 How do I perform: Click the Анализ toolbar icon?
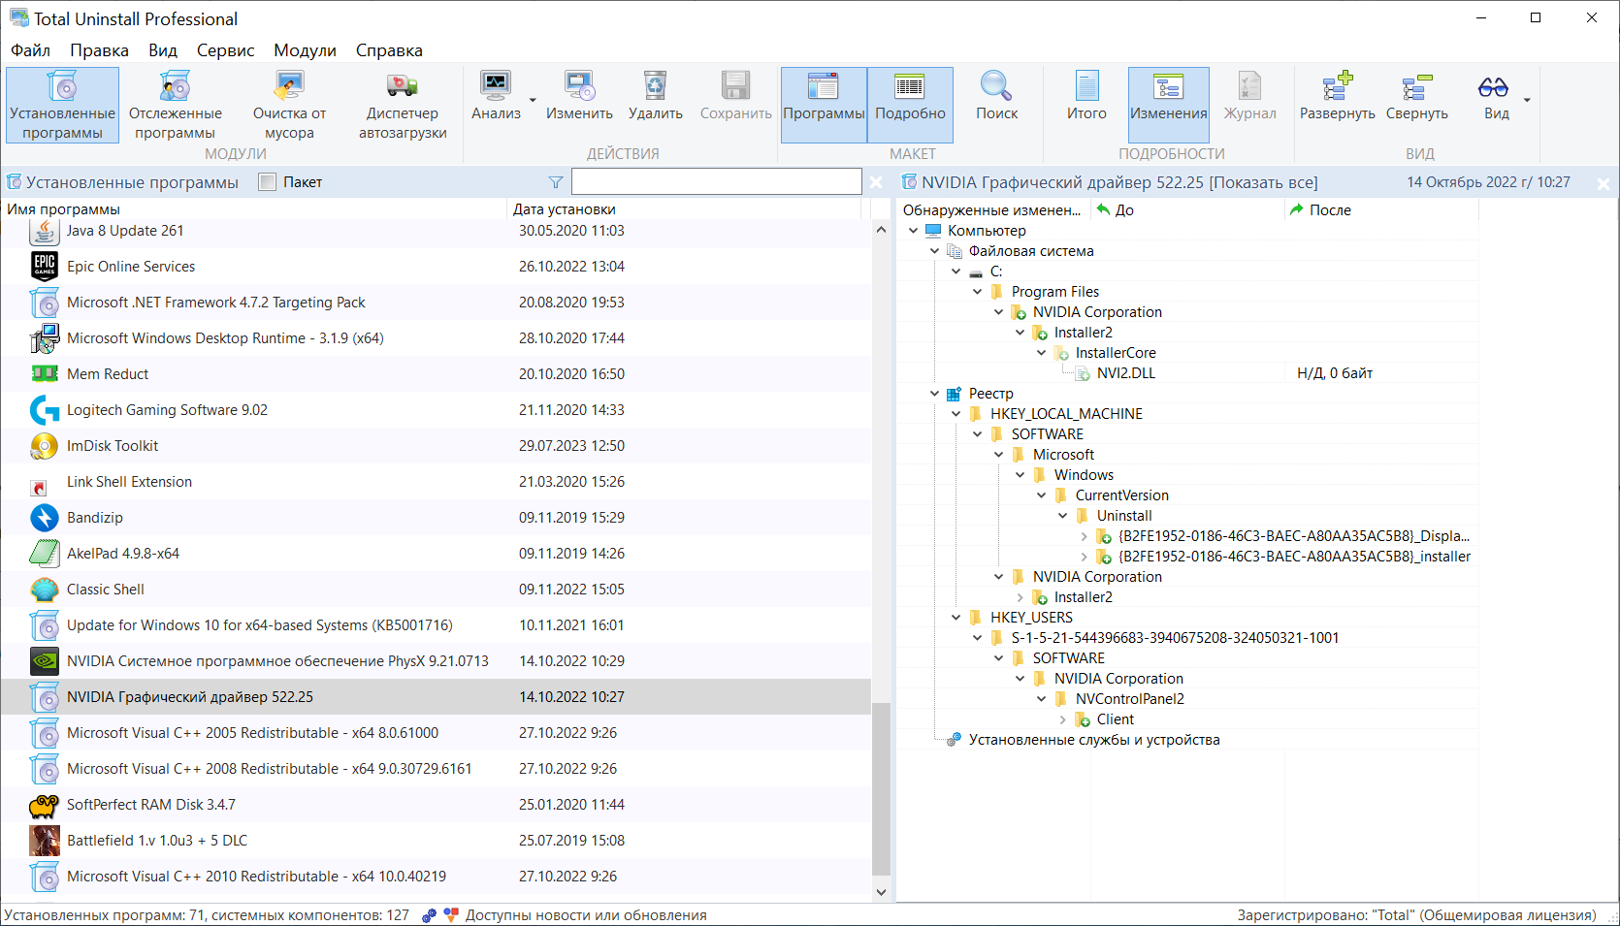pyautogui.click(x=496, y=86)
